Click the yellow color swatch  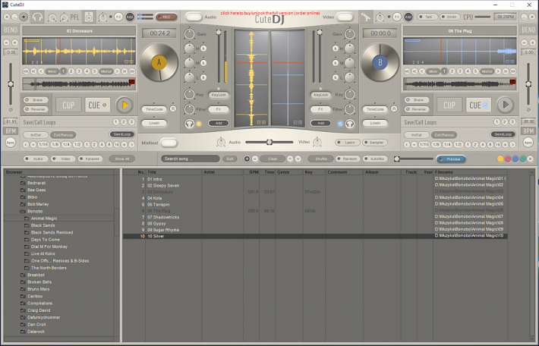coord(500,159)
